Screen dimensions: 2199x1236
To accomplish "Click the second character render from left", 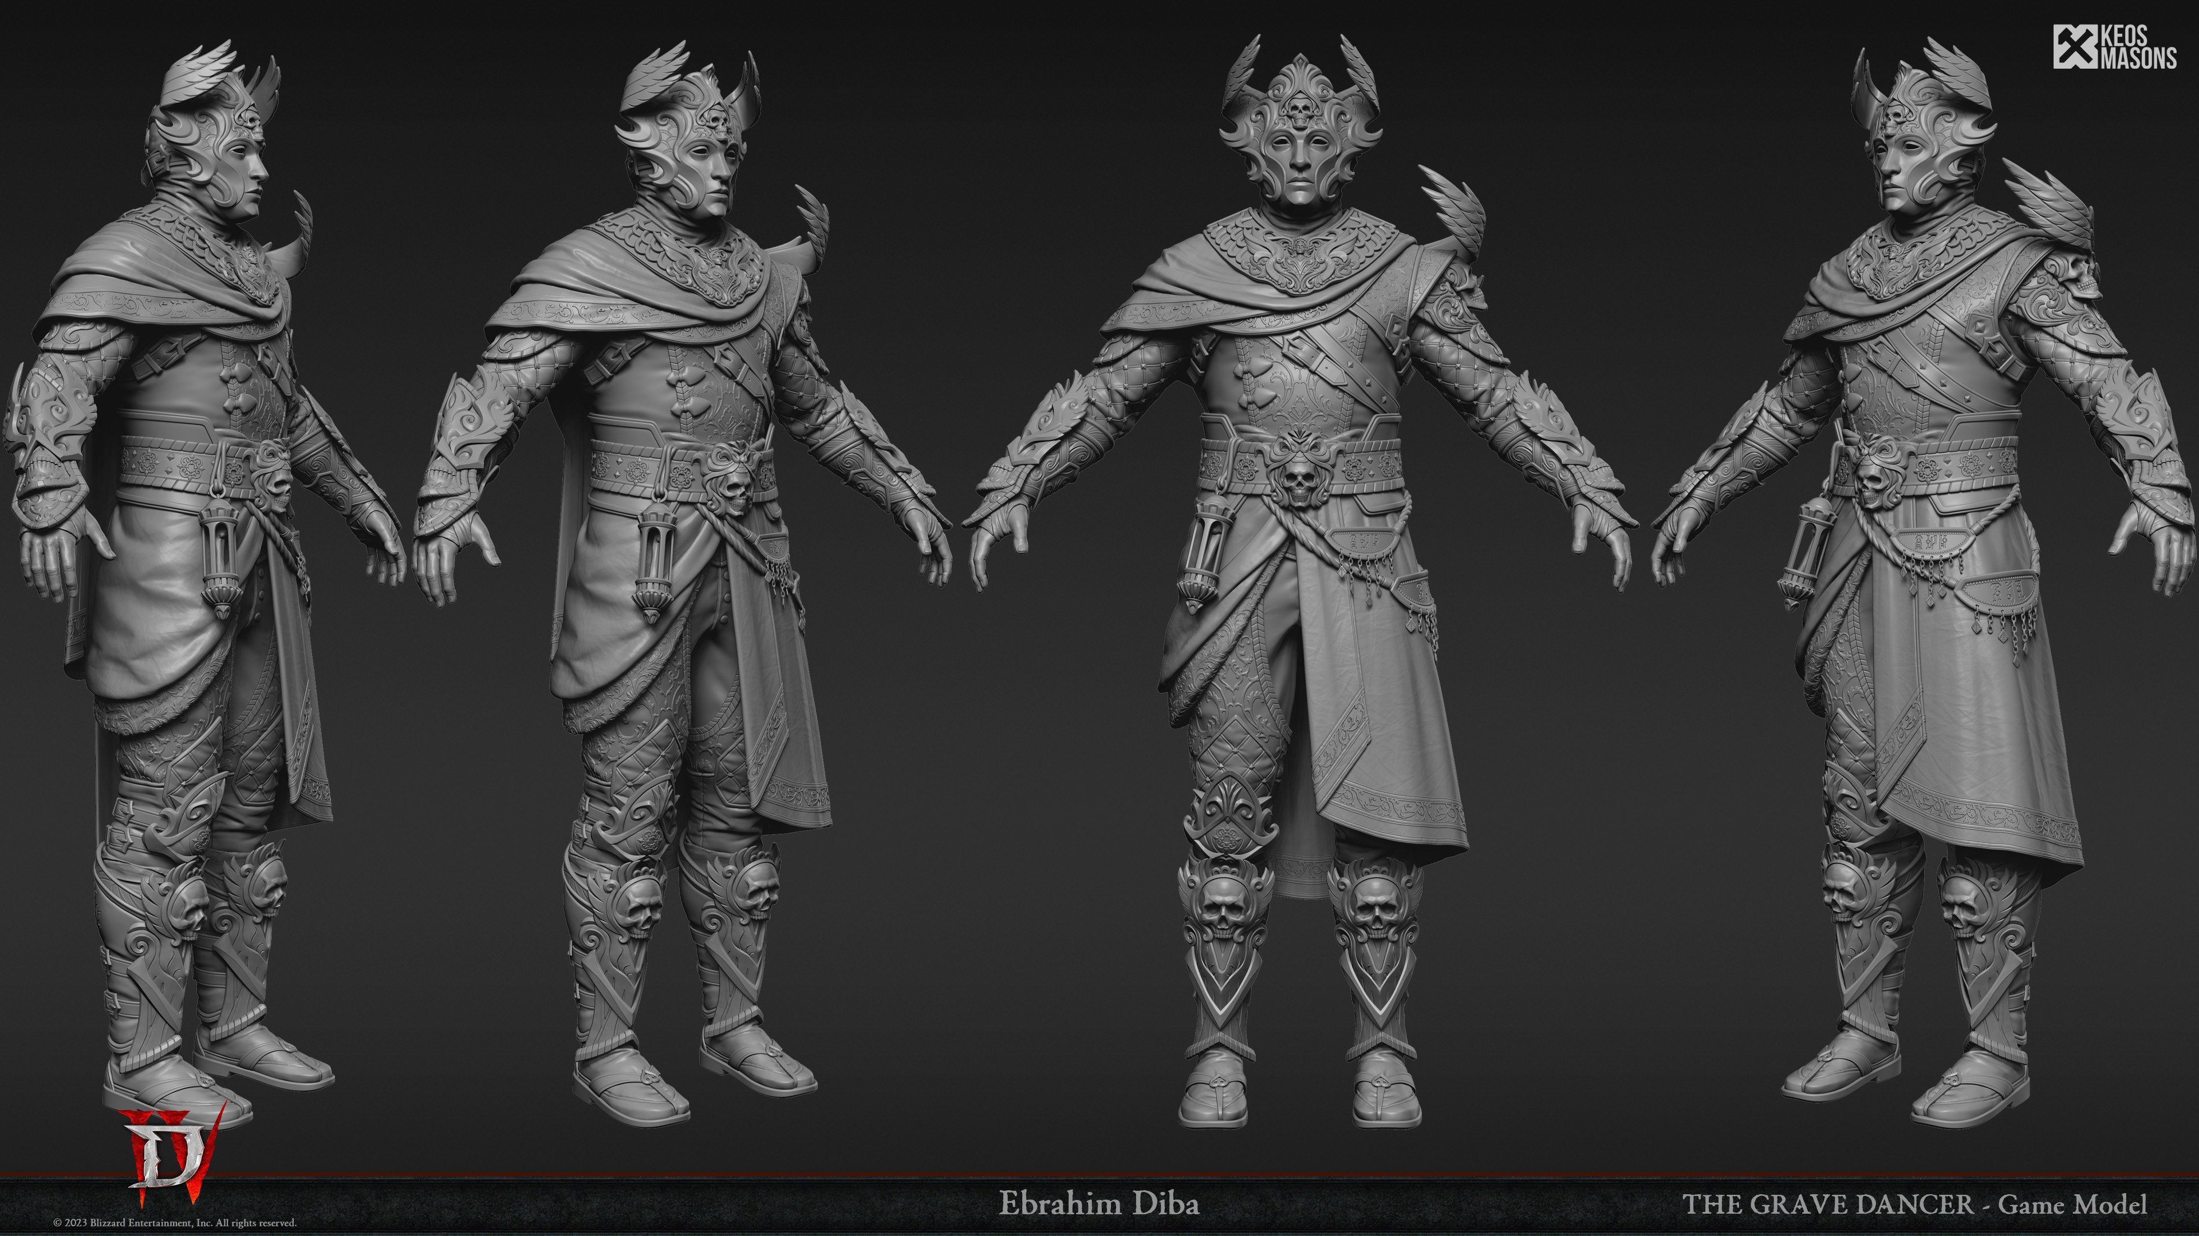I will 681,584.
